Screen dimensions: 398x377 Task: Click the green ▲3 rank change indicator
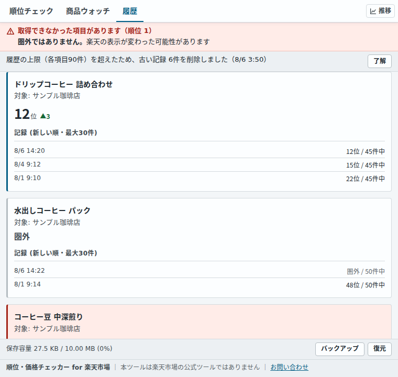45,116
